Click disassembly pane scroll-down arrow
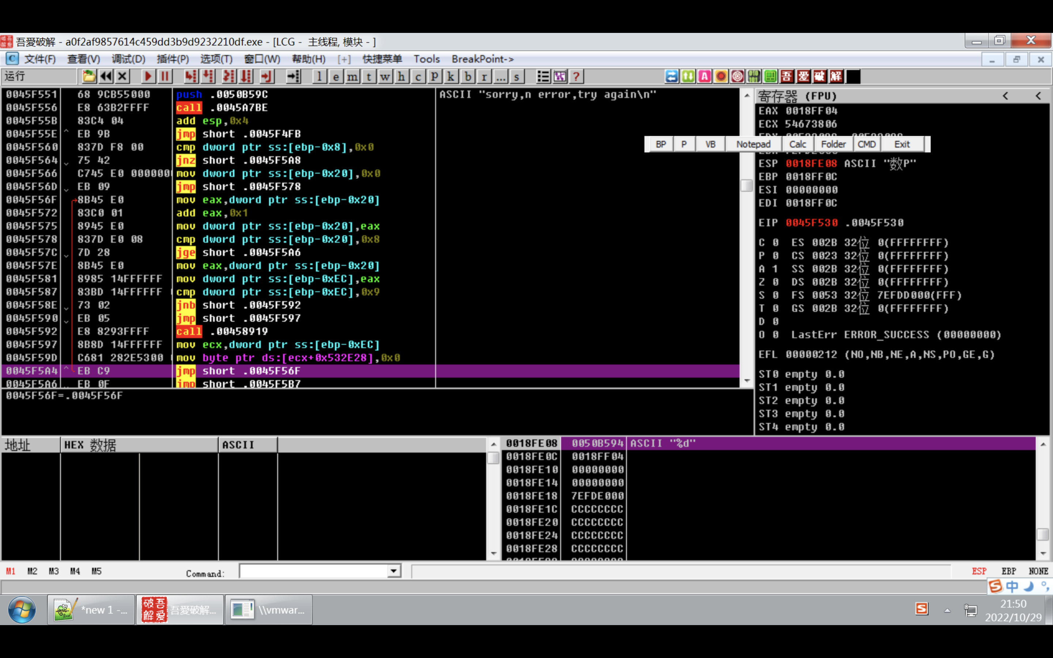Screen dimensions: 1053x658 pyautogui.click(x=747, y=381)
